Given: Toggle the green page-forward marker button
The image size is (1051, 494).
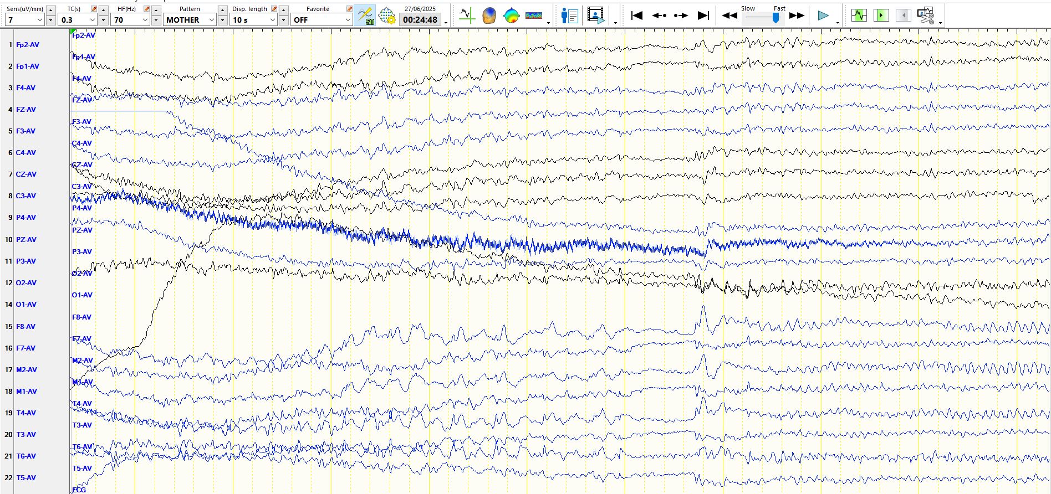Looking at the screenshot, I should [x=881, y=16].
